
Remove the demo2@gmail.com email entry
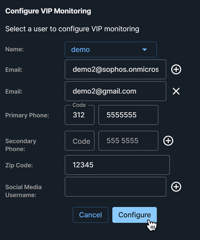(x=176, y=92)
